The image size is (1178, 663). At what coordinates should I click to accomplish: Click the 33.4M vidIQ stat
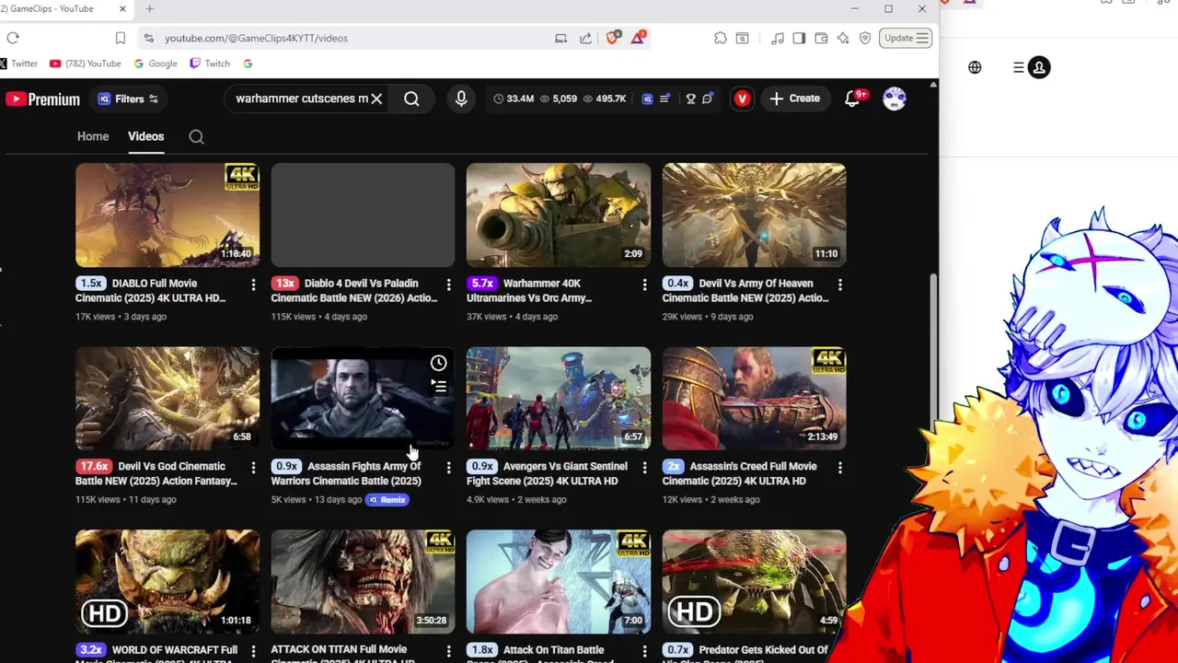click(514, 99)
